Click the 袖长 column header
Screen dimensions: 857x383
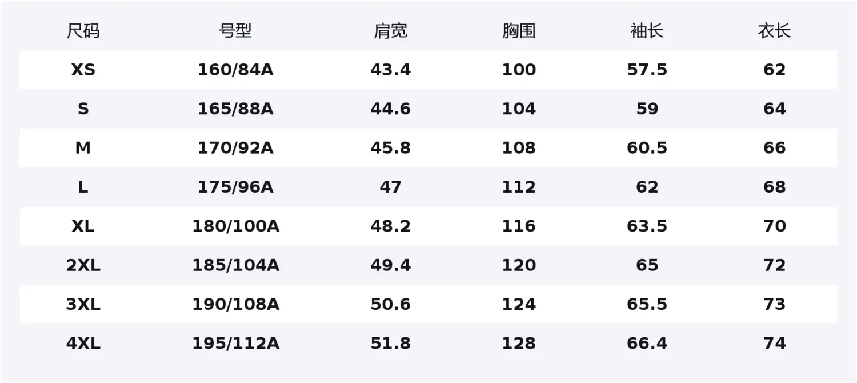point(647,31)
